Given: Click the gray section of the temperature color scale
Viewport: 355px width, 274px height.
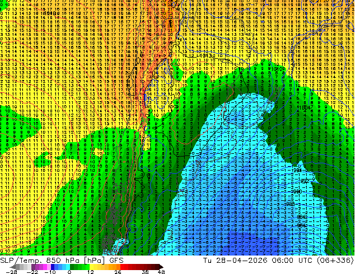Looking at the screenshot, I should [x=21, y=267].
